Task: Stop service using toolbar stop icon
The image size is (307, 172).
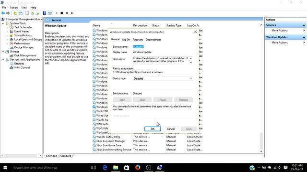Action: coord(62,13)
